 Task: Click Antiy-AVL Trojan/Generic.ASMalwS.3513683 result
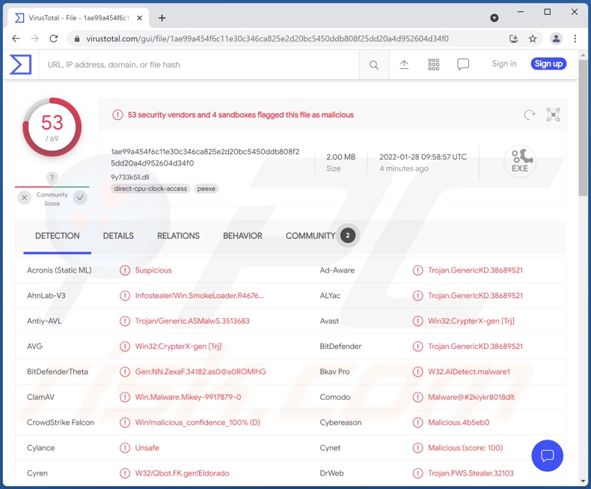[192, 321]
